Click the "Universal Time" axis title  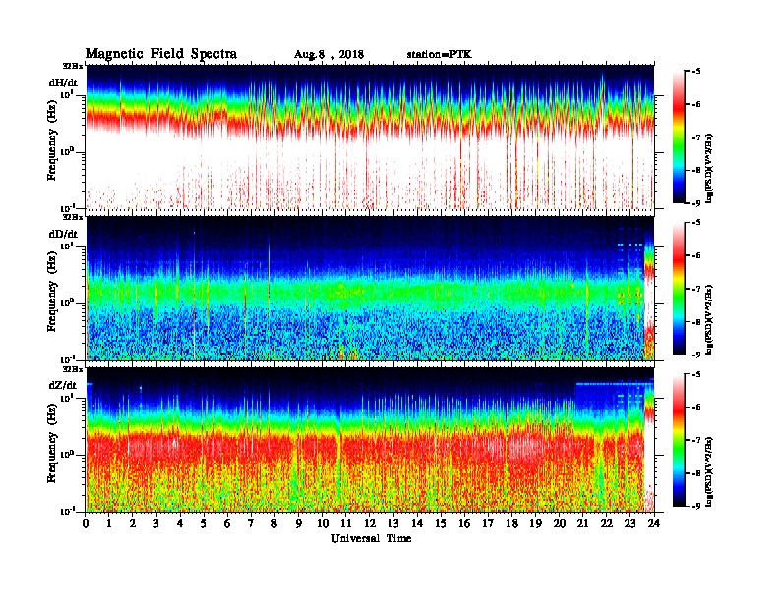point(371,538)
